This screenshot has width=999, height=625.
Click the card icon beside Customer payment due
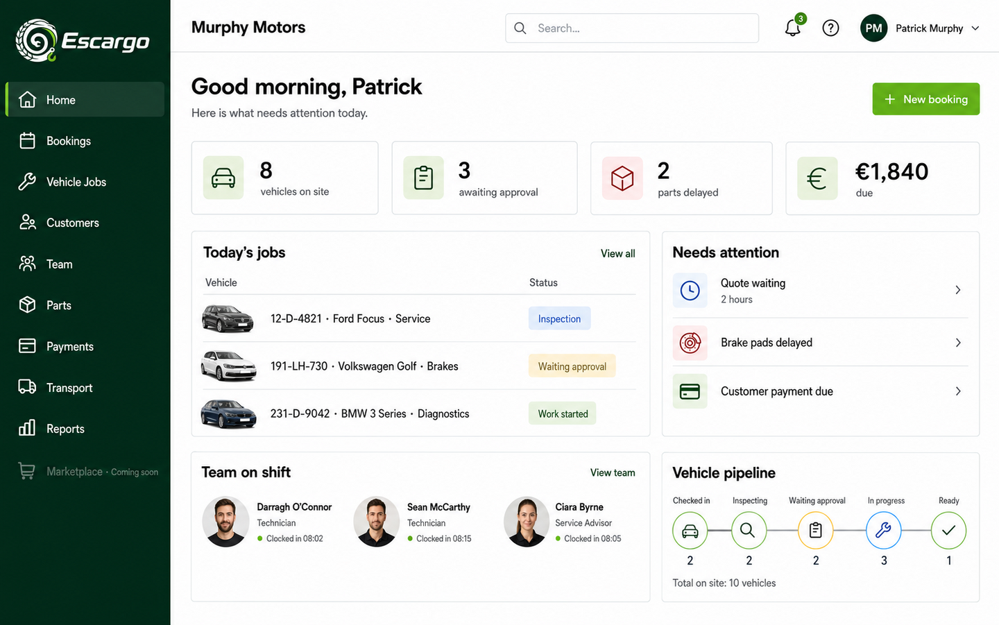click(690, 391)
